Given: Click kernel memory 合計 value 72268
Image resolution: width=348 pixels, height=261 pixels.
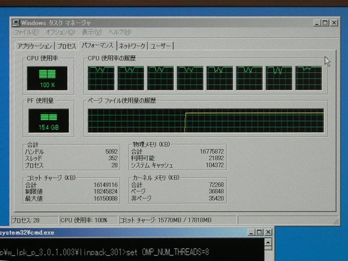Looking at the screenshot, I should click(x=216, y=184).
